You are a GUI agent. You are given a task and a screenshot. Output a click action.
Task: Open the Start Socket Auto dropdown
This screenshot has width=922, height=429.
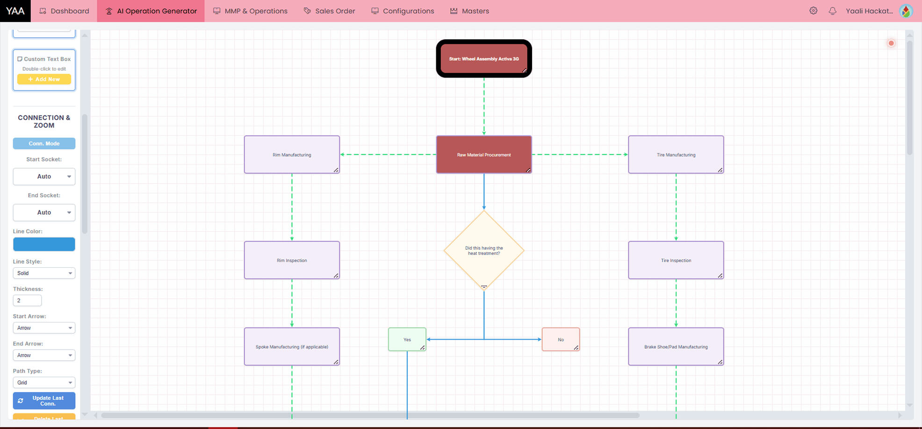tap(43, 176)
